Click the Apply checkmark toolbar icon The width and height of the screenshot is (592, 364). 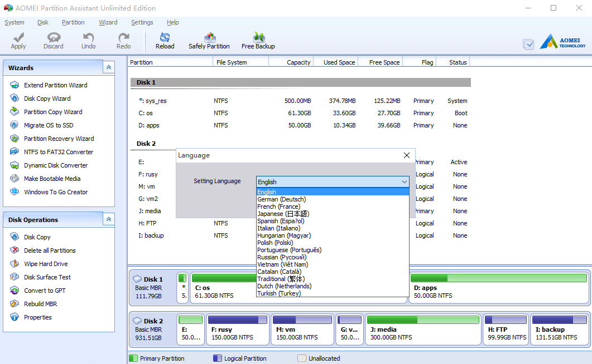click(x=18, y=37)
